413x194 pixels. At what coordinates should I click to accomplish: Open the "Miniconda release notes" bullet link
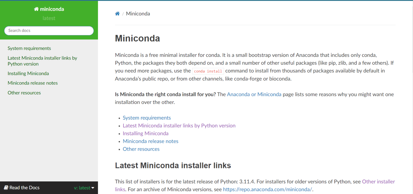150,141
